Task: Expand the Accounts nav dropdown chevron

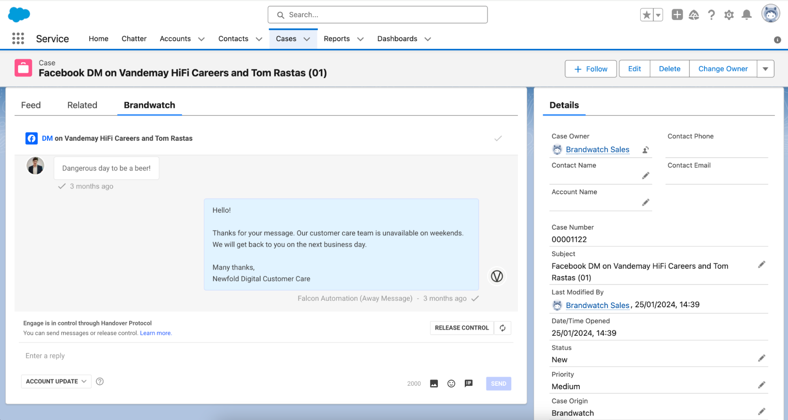Action: click(x=201, y=39)
